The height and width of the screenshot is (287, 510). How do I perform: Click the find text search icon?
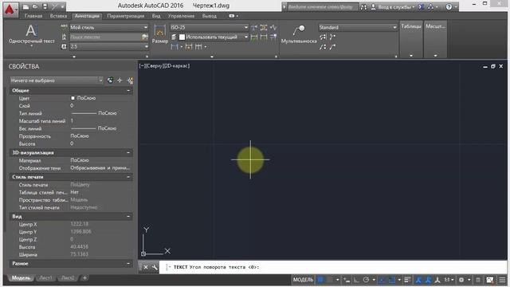[145, 37]
